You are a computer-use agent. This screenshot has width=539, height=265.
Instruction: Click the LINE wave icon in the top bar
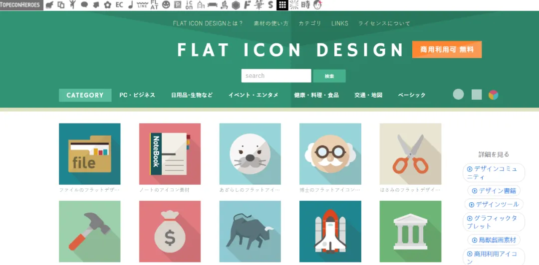[x=142, y=5]
